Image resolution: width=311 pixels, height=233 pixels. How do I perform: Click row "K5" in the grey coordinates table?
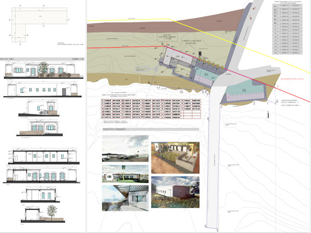(x=288, y=20)
